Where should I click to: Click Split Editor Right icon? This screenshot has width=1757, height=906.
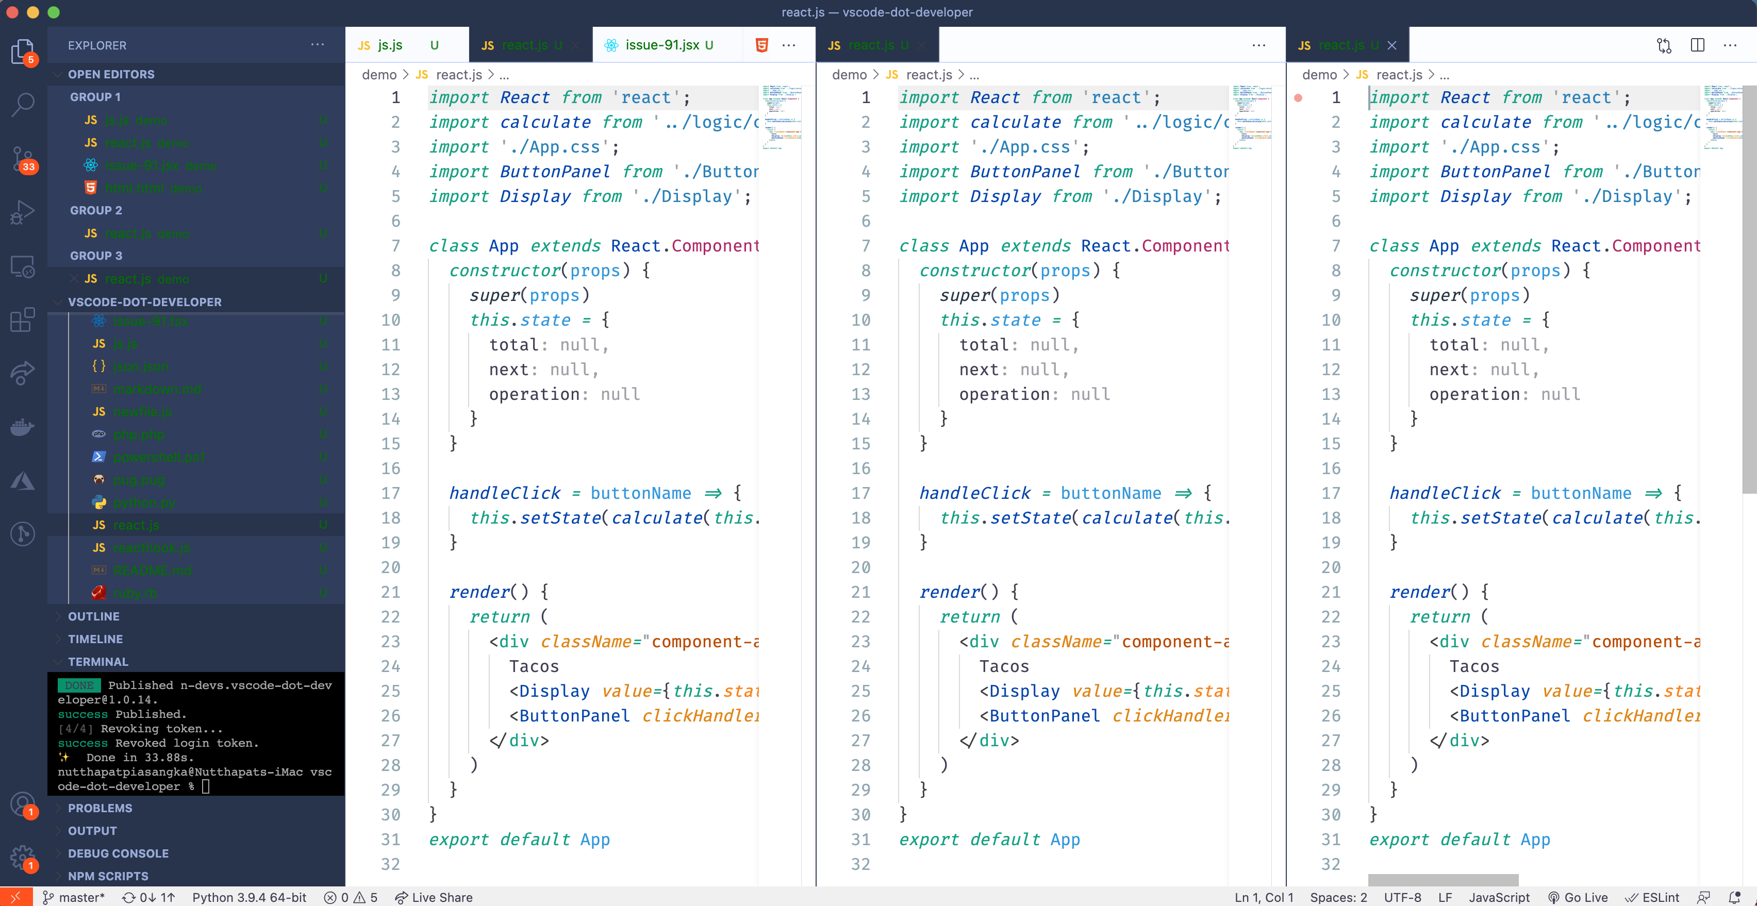click(x=1697, y=45)
